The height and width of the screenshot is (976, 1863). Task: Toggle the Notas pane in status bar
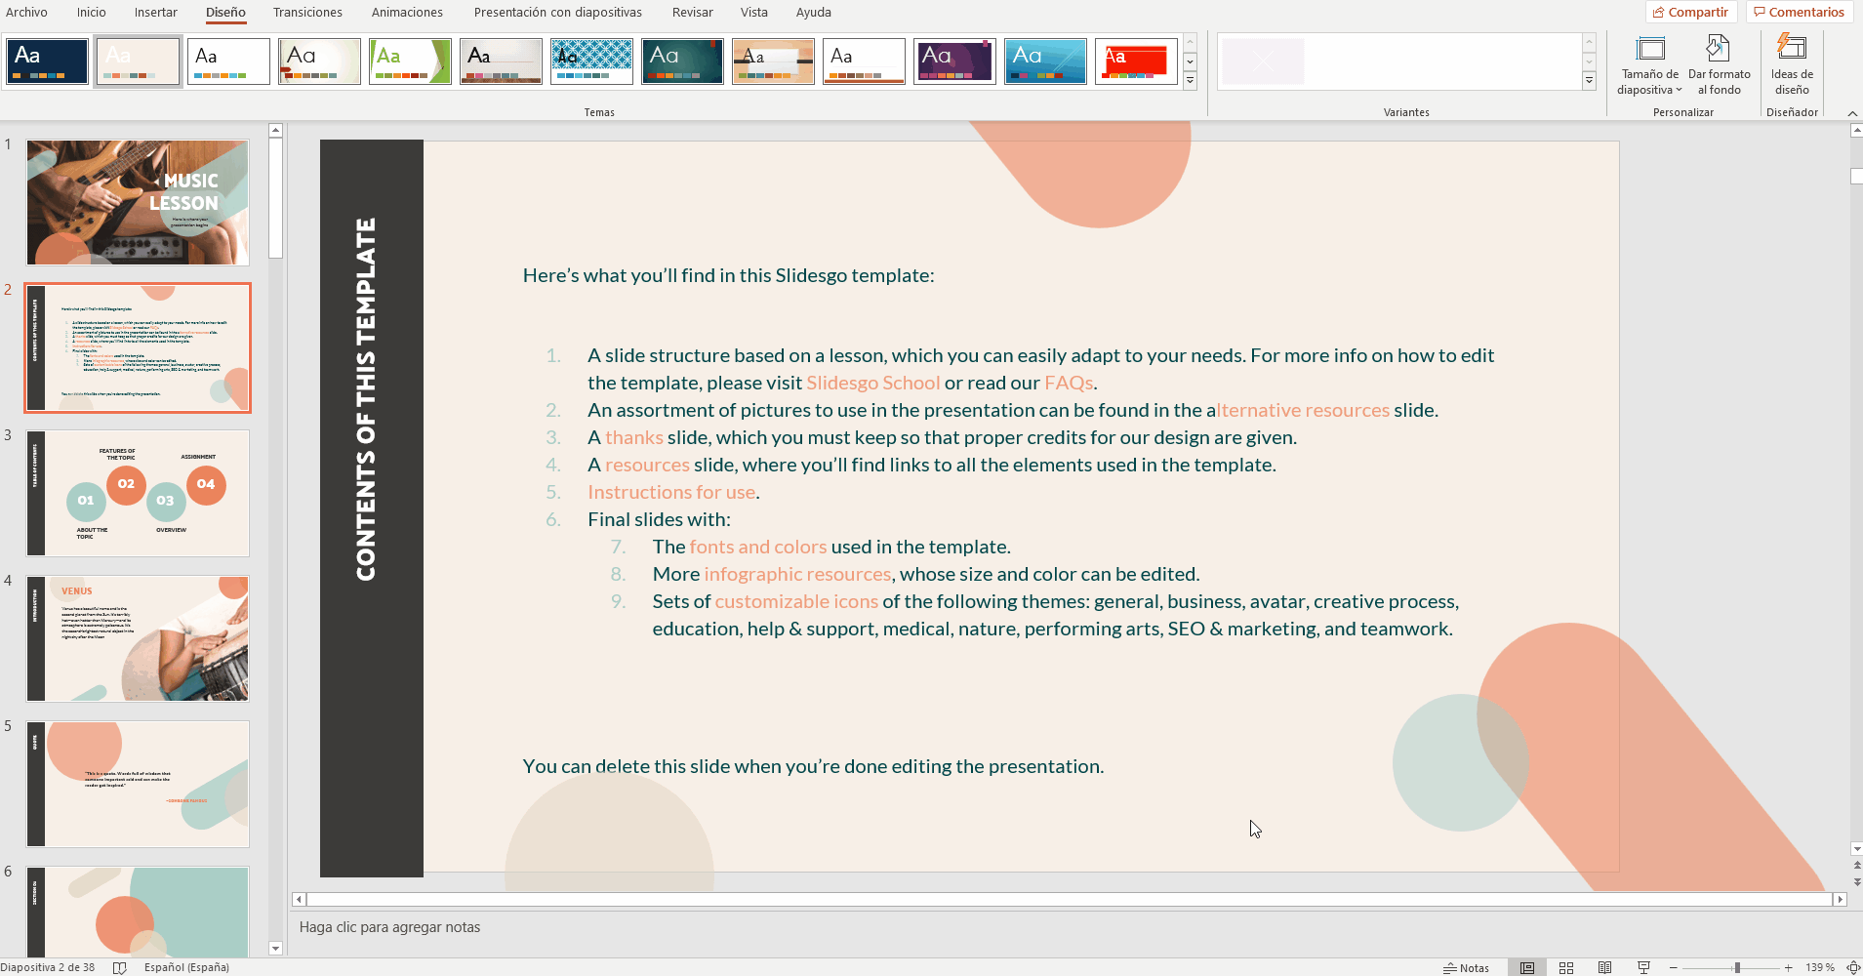1467,967
